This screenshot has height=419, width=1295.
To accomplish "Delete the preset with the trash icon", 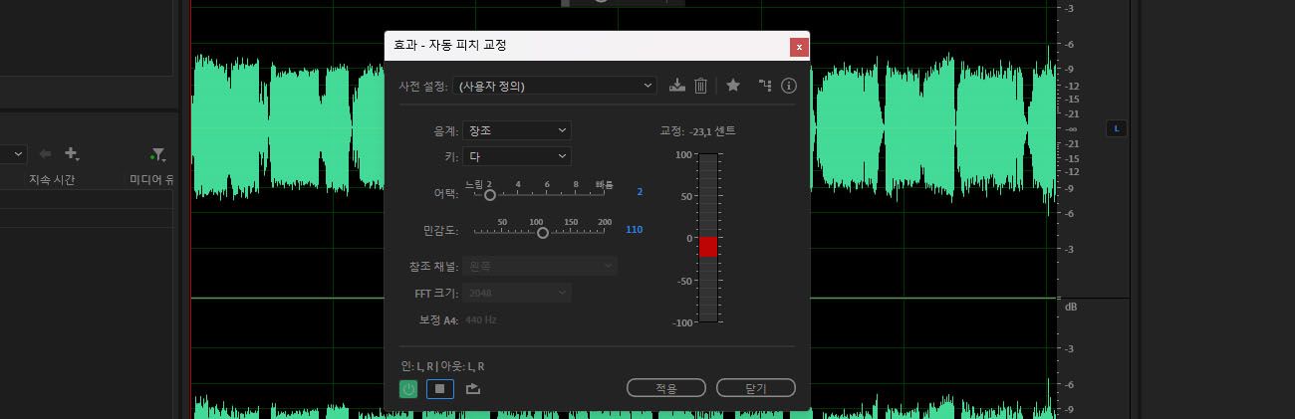I will click(700, 86).
